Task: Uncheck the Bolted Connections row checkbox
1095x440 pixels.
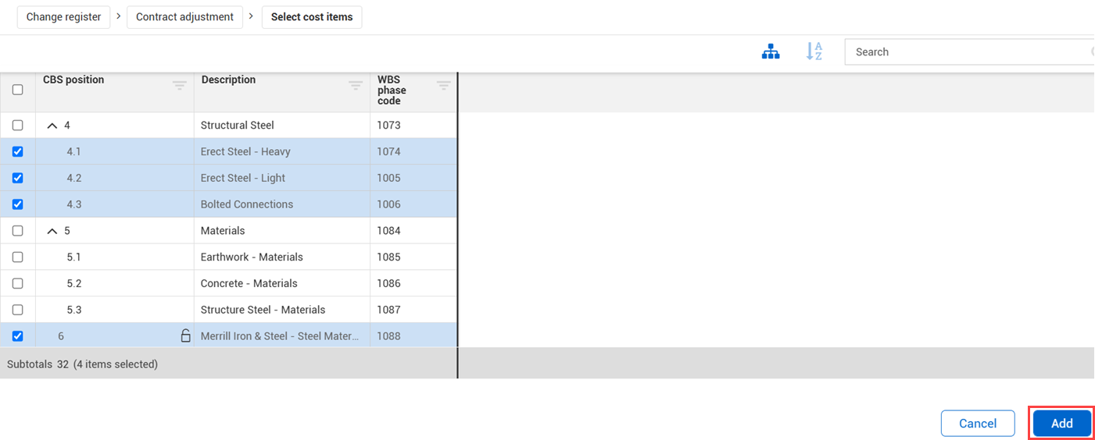Action: (x=18, y=204)
